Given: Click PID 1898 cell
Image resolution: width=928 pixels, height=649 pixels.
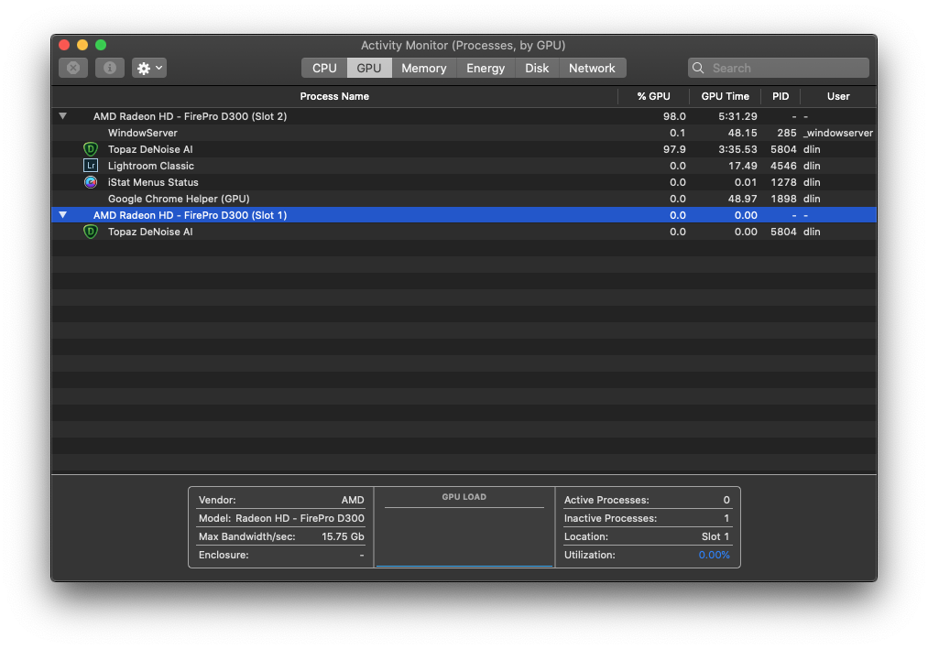Looking at the screenshot, I should click(783, 199).
